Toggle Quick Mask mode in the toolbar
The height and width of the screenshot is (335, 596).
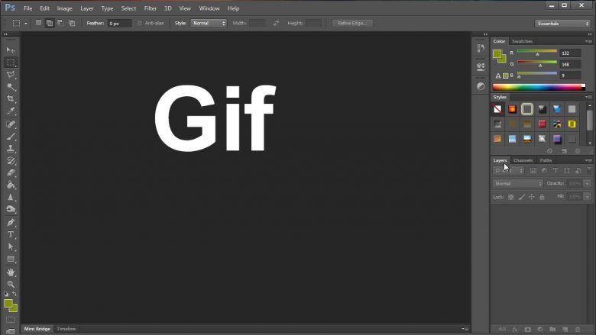11,319
